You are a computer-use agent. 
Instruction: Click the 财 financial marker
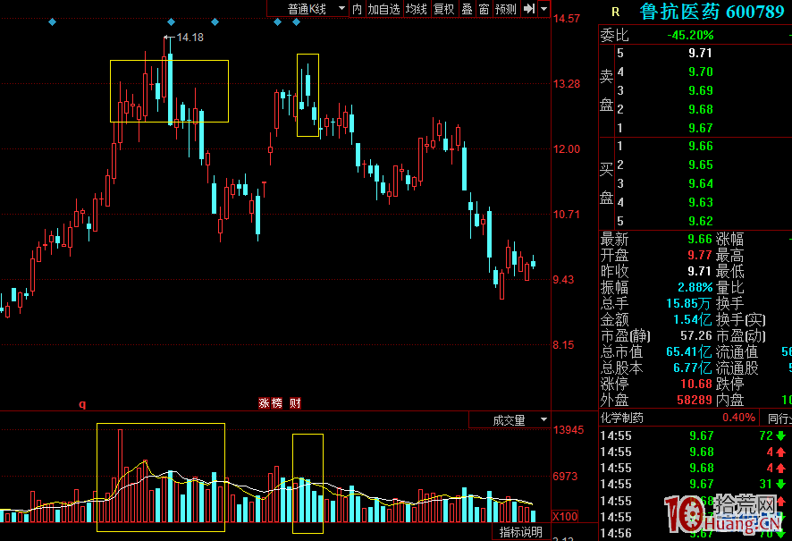(295, 402)
